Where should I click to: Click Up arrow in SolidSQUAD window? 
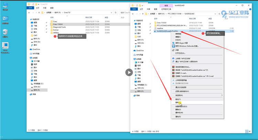[143, 14]
